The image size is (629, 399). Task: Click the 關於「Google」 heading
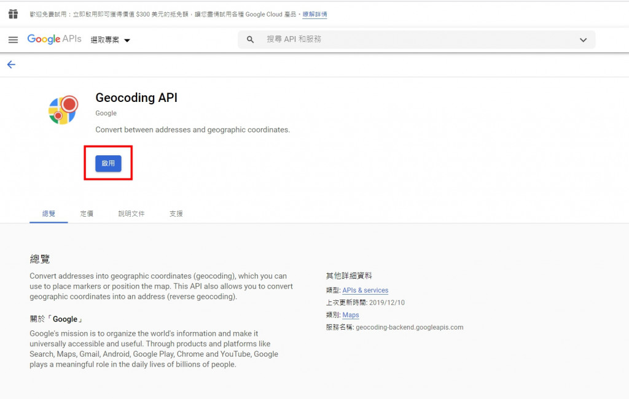pyautogui.click(x=56, y=319)
